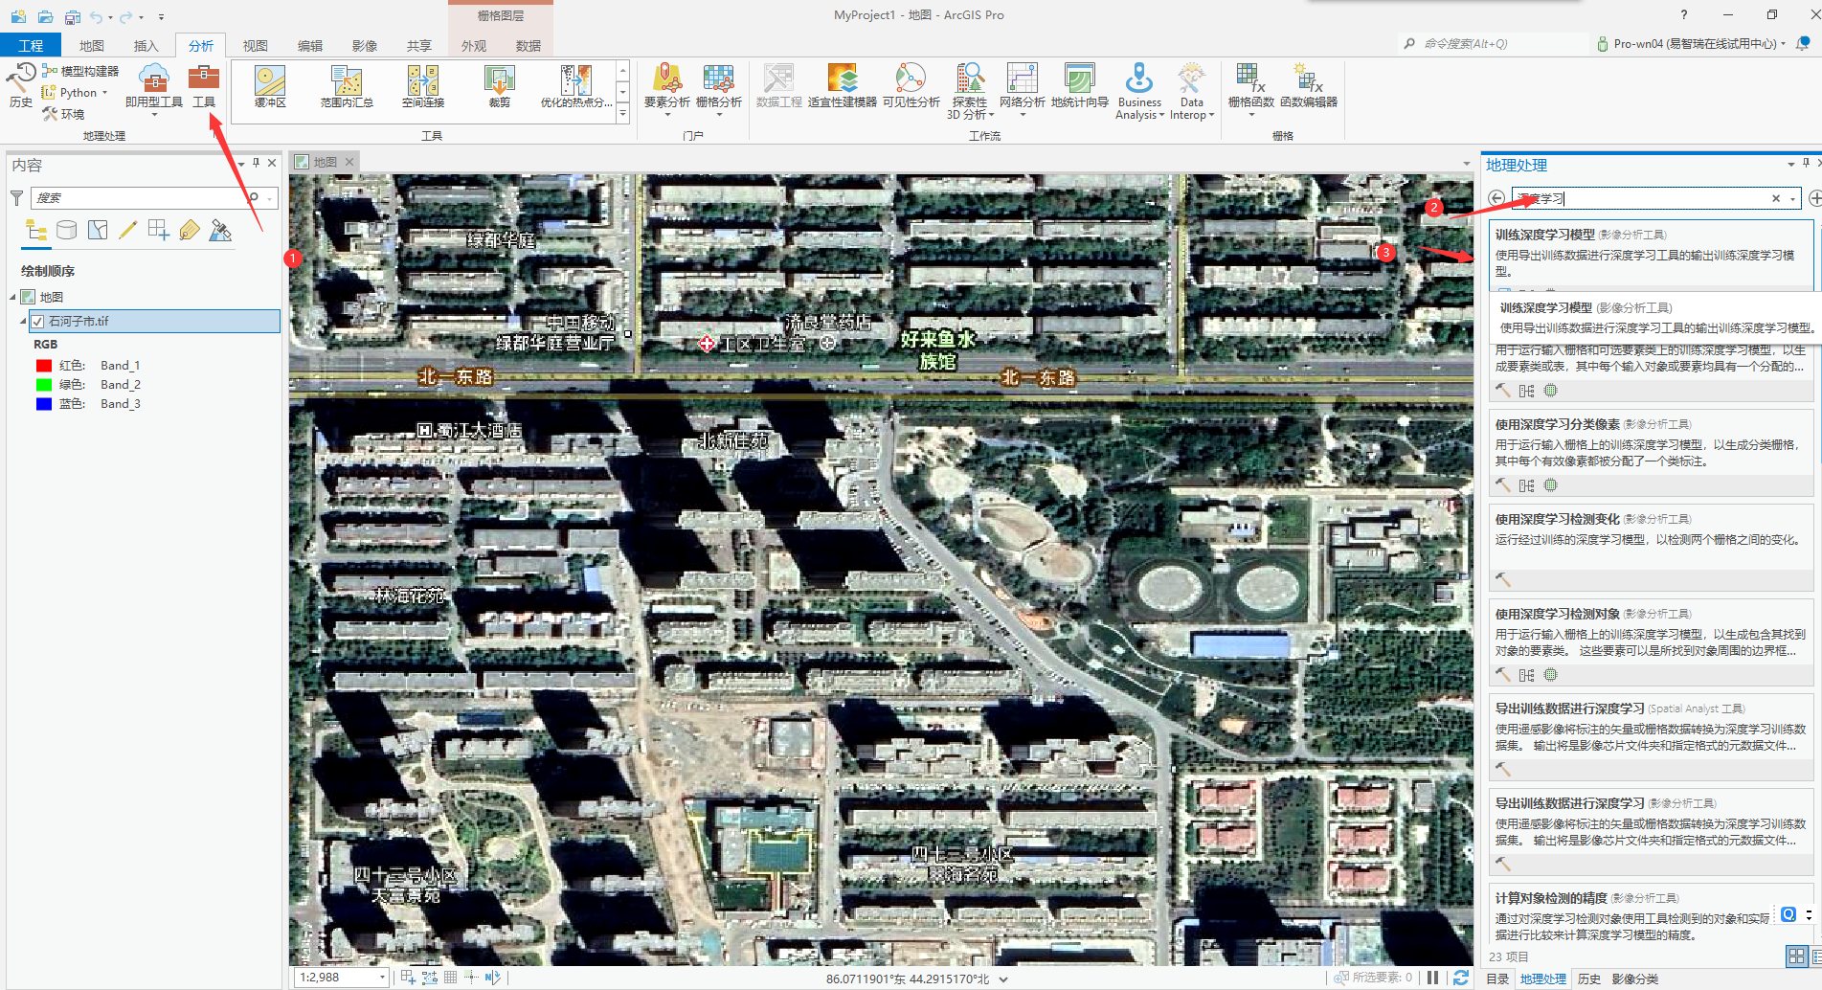Open the 历史 geoprocessing history button
Image resolution: width=1822 pixels, height=990 pixels.
20,84
